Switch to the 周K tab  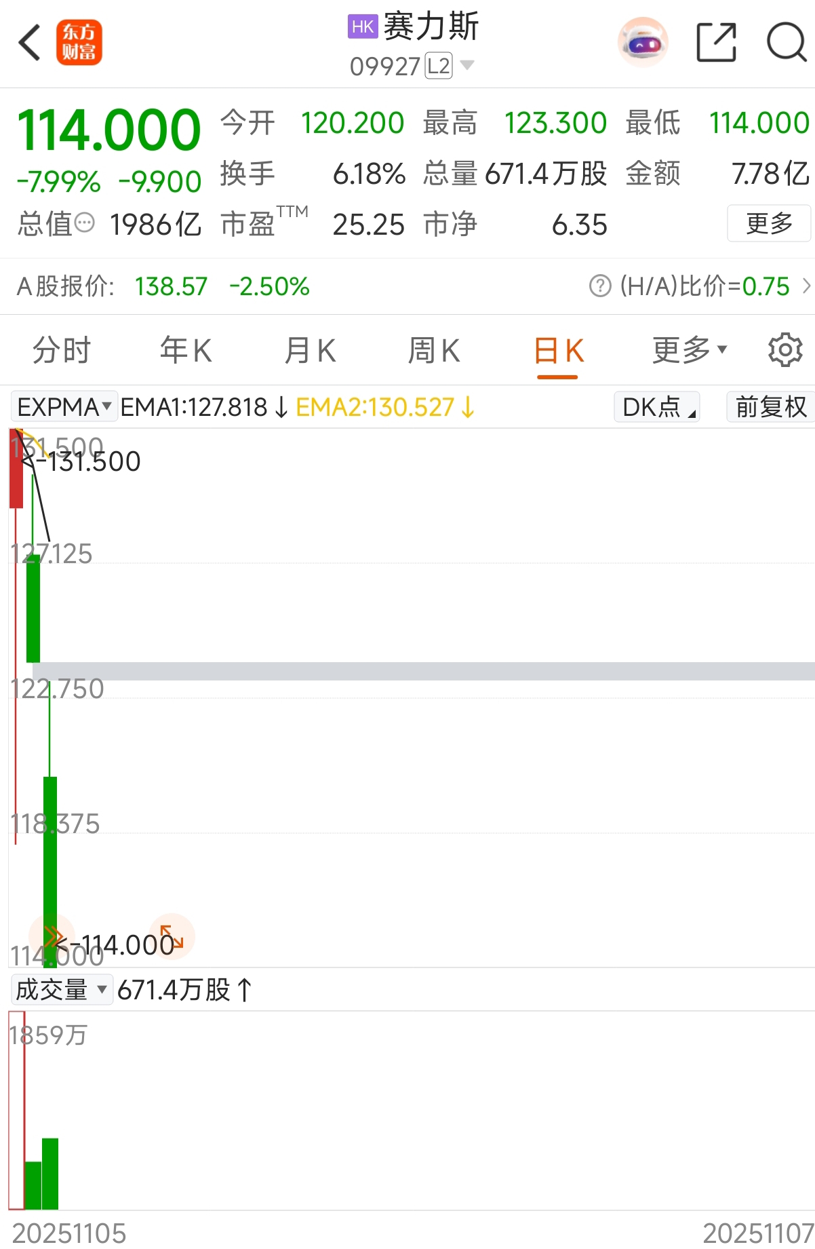pos(434,350)
